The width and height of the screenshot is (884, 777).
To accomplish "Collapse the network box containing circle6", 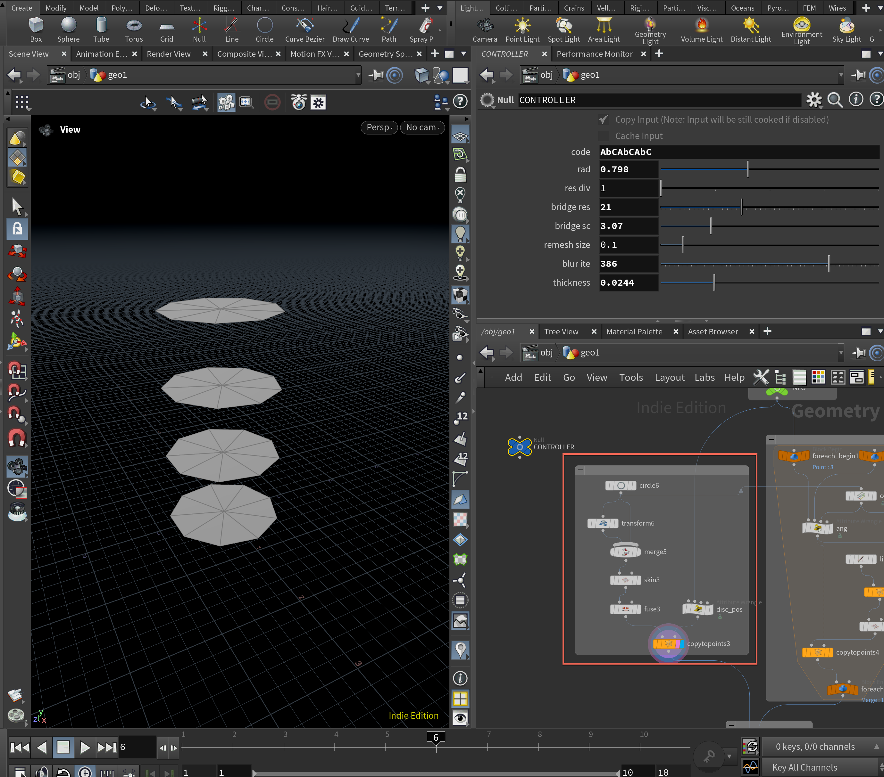I will 581,470.
